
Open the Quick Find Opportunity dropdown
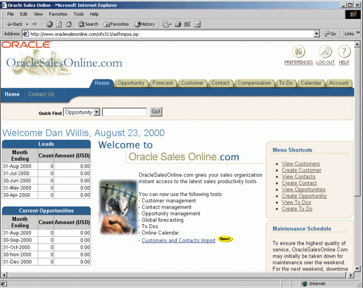tap(81, 112)
